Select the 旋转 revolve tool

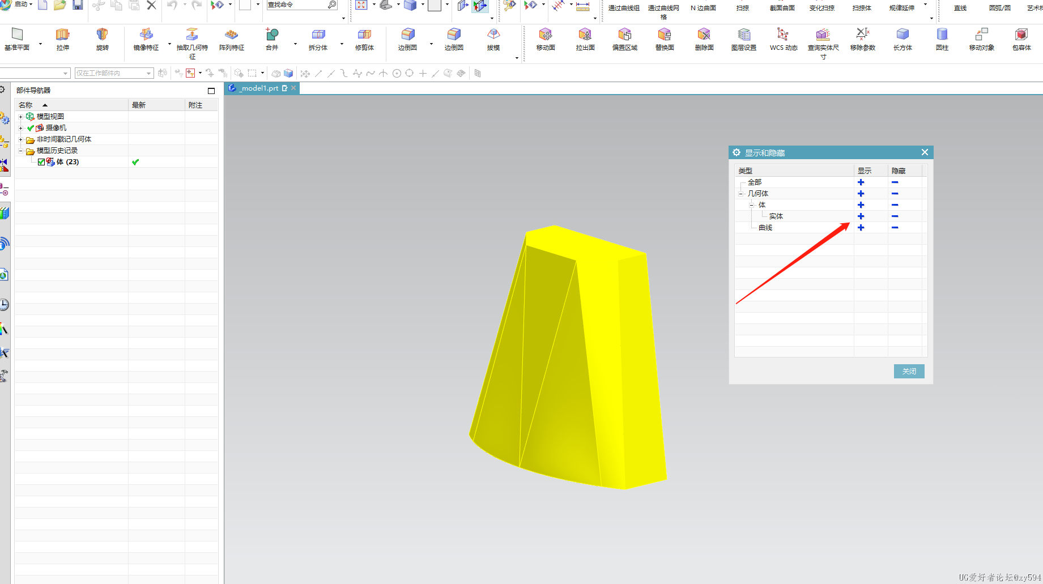(102, 39)
